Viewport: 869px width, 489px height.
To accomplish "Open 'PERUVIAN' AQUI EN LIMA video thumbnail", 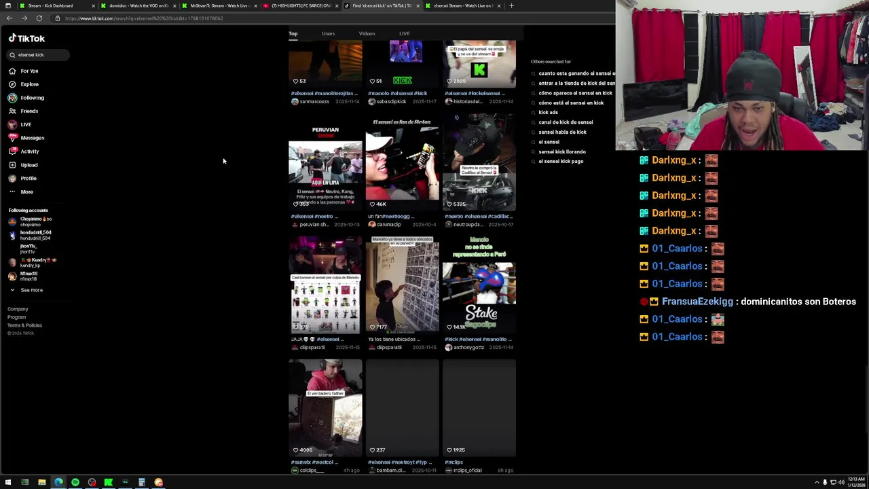I will [325, 163].
